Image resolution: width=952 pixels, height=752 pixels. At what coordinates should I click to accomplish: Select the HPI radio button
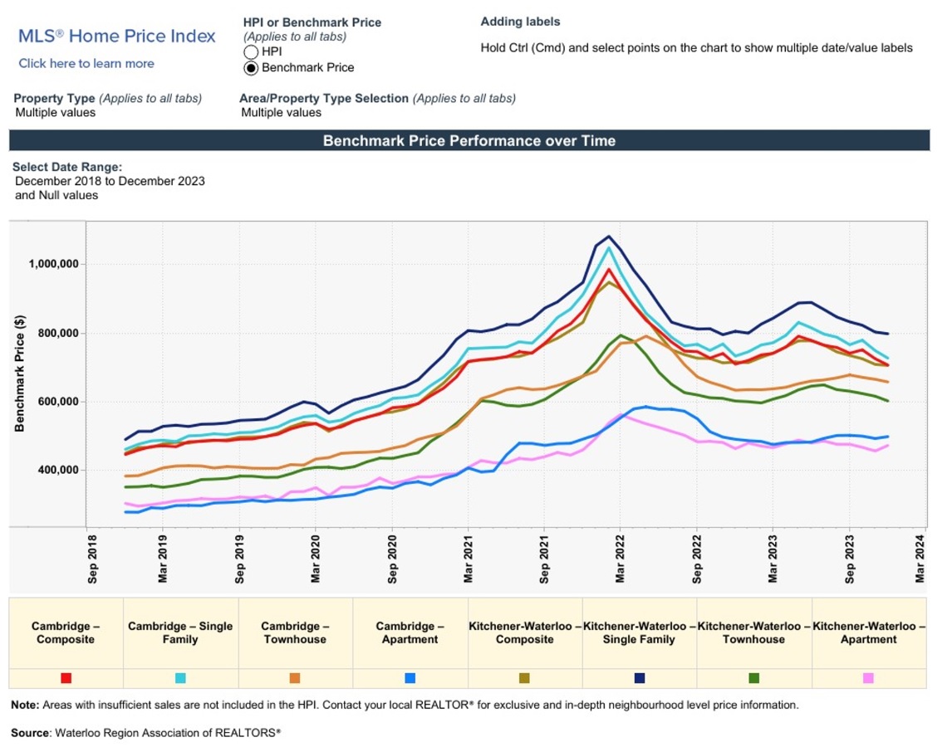coord(250,51)
